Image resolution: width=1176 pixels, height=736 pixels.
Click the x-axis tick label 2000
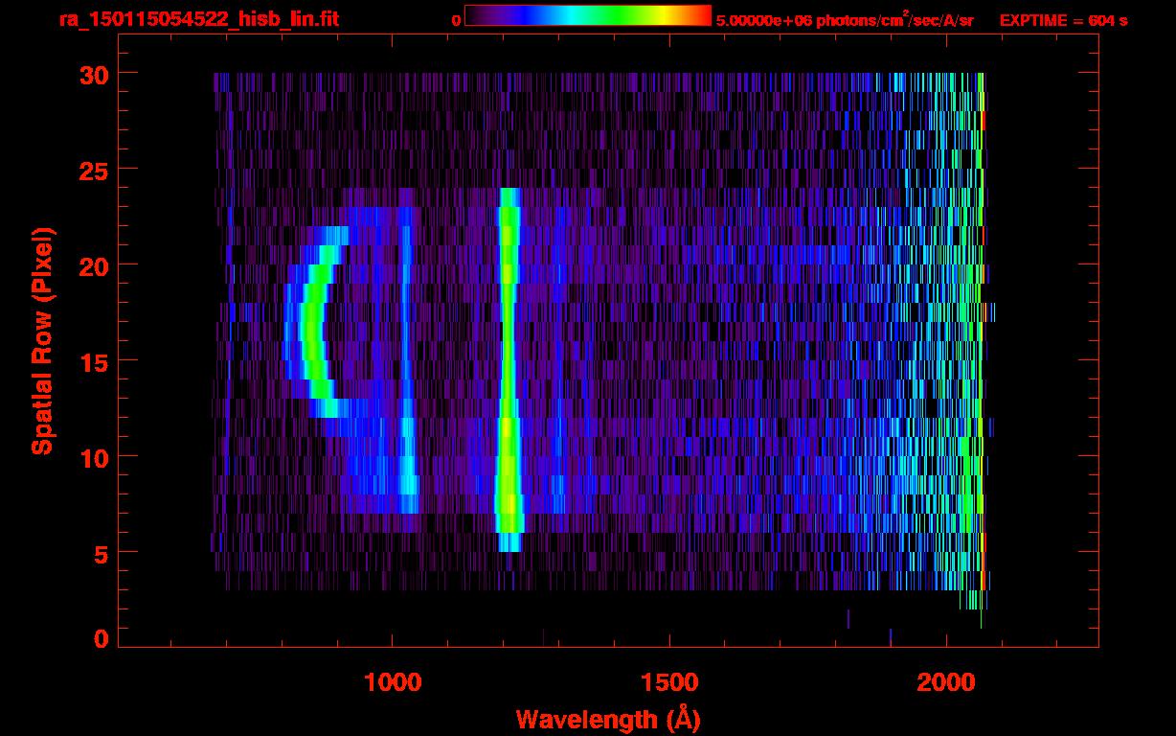click(x=946, y=682)
